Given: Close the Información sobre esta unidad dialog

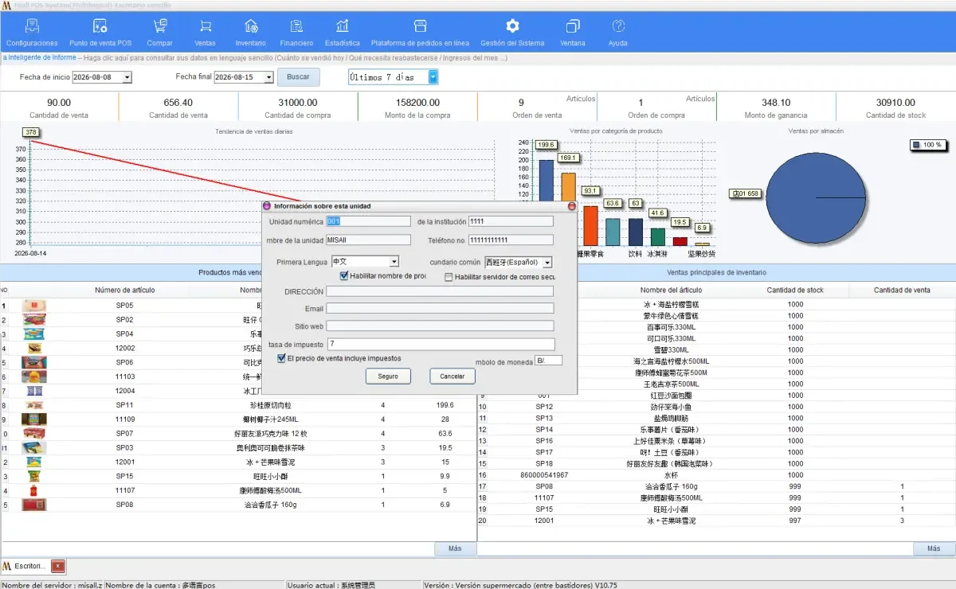Looking at the screenshot, I should coord(571,205).
